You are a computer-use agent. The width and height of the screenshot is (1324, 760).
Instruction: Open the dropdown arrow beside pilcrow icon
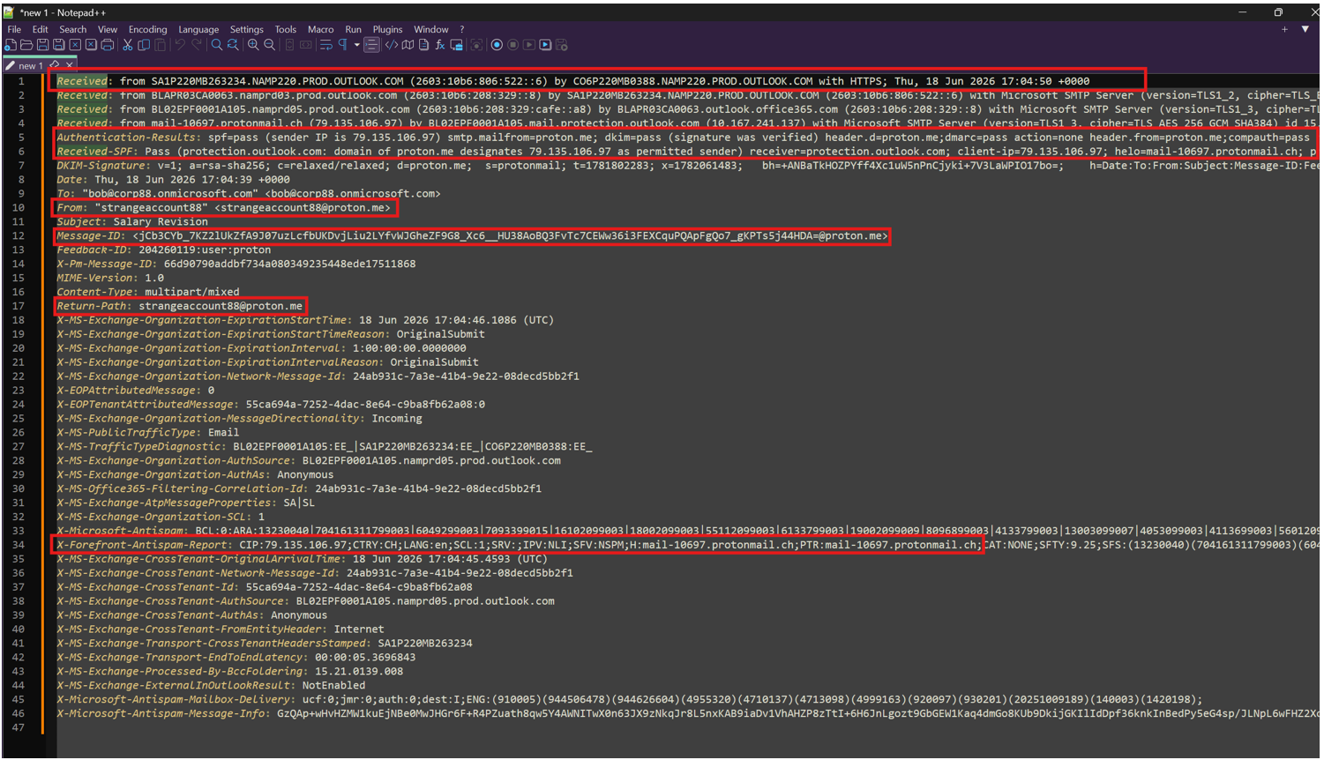point(356,45)
